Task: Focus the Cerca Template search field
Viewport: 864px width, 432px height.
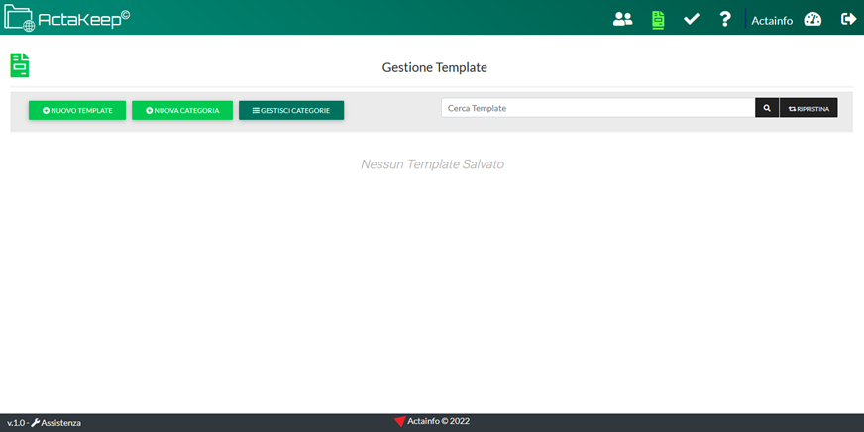Action: click(x=597, y=108)
